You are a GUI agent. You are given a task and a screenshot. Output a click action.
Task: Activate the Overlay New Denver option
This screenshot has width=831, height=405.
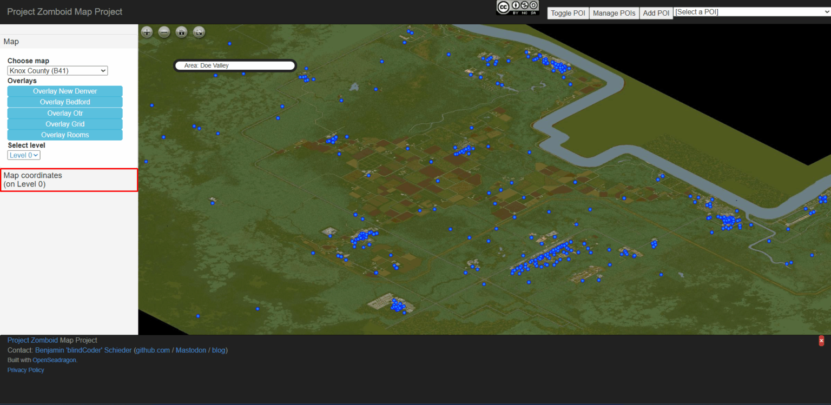(64, 91)
